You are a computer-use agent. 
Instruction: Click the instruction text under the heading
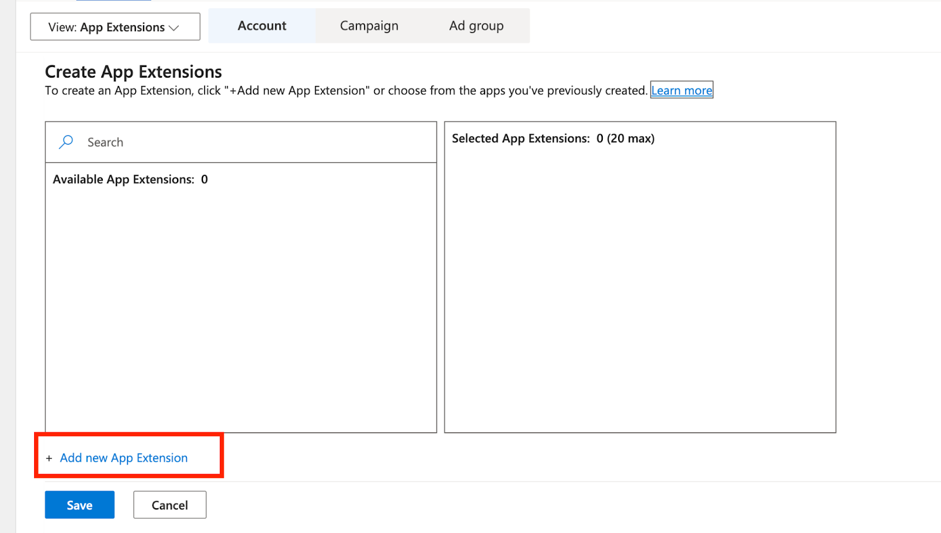(x=346, y=91)
